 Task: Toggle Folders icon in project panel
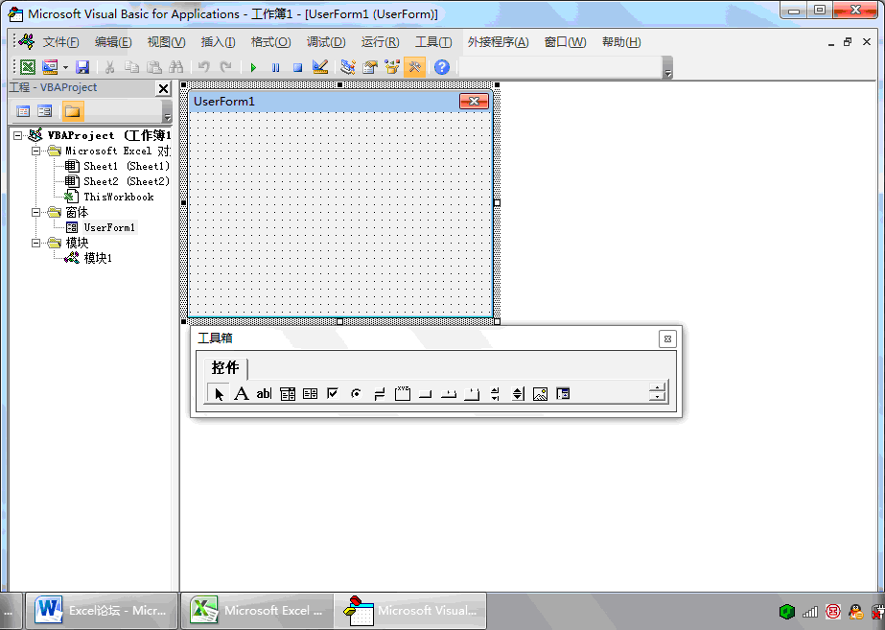(x=72, y=111)
